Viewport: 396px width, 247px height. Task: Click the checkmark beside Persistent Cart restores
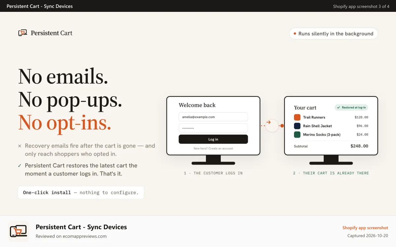coord(19,166)
